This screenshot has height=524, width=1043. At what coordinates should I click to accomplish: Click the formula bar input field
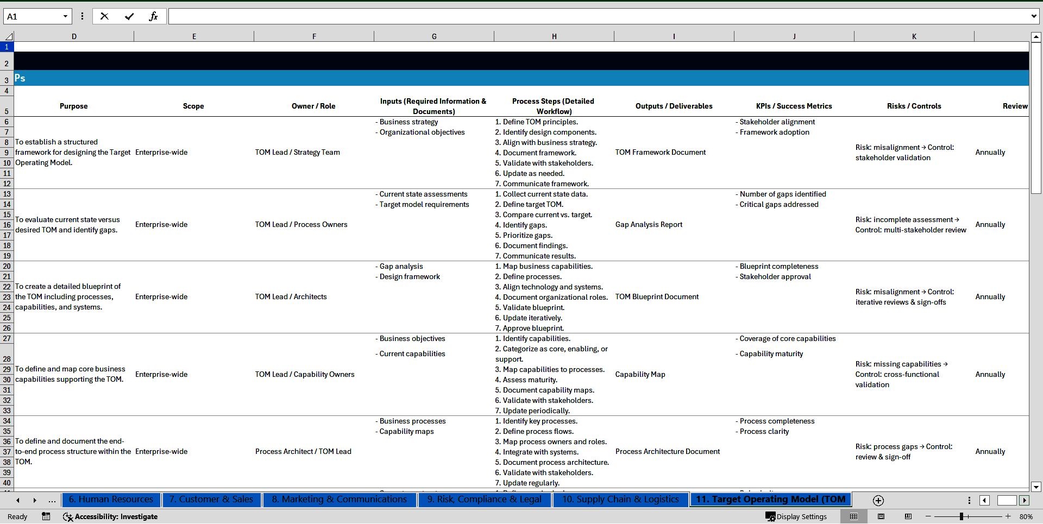[598, 16]
